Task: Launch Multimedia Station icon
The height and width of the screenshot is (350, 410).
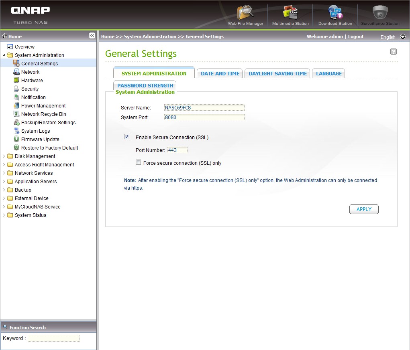Action: click(x=290, y=13)
